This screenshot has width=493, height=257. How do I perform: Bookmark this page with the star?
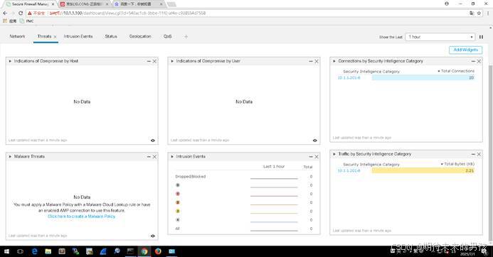click(479, 13)
